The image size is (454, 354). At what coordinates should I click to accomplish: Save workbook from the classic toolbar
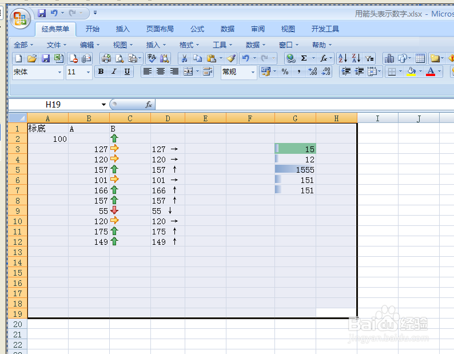click(46, 58)
